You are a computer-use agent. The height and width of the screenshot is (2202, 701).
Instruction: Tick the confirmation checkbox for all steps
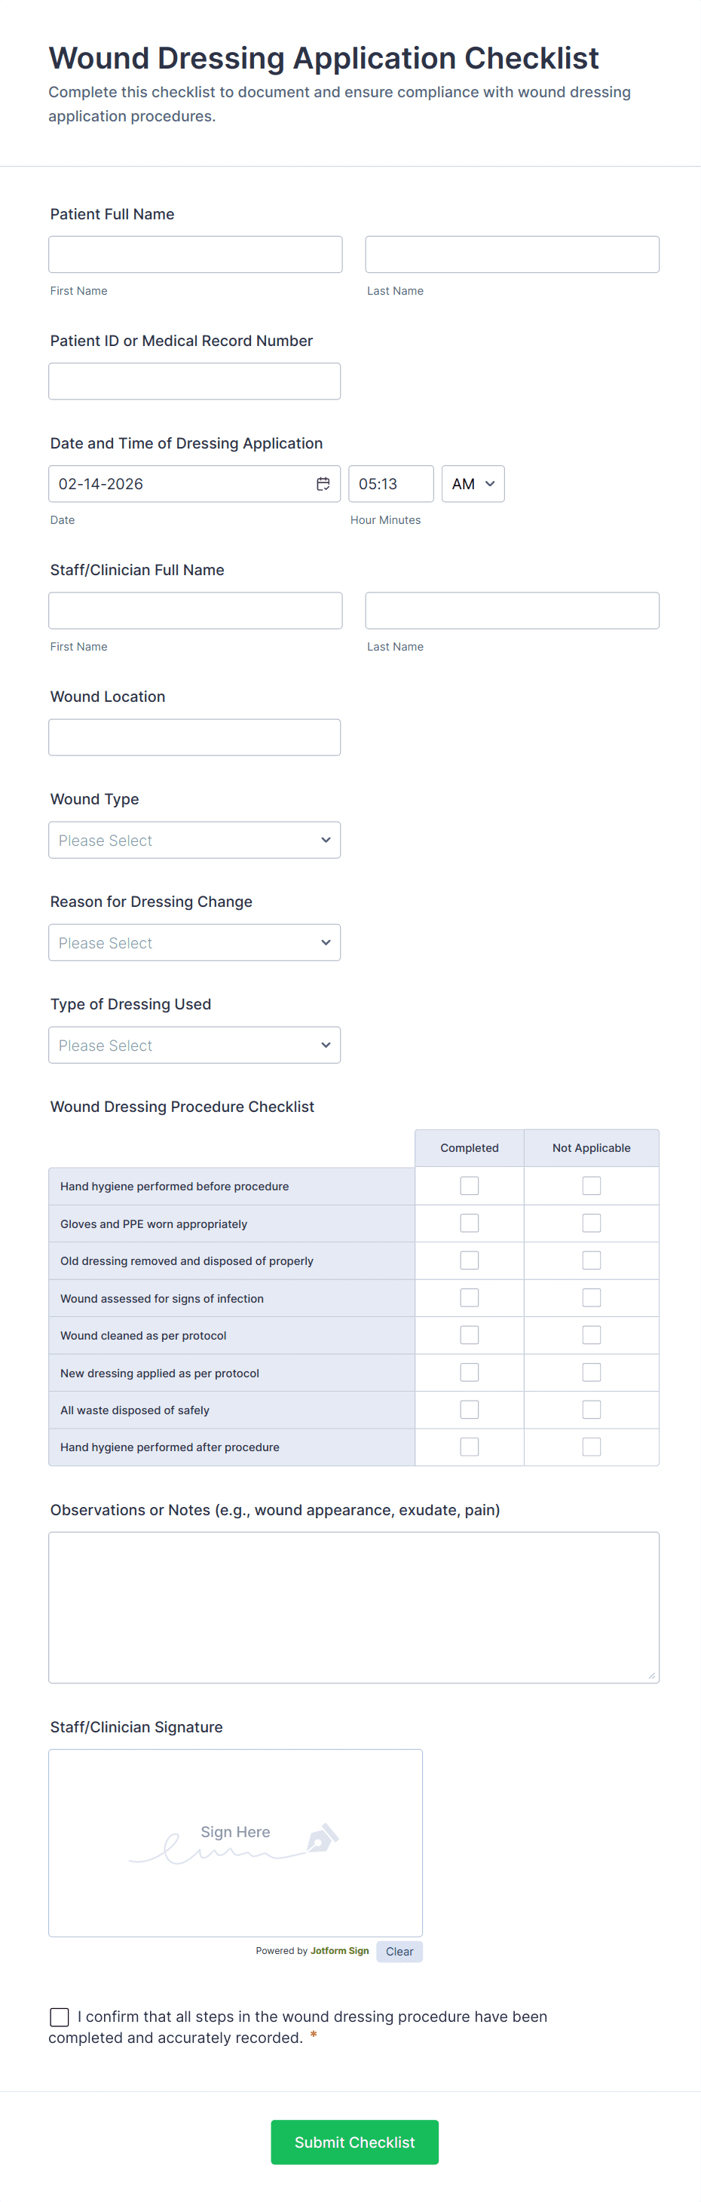pyautogui.click(x=60, y=2017)
